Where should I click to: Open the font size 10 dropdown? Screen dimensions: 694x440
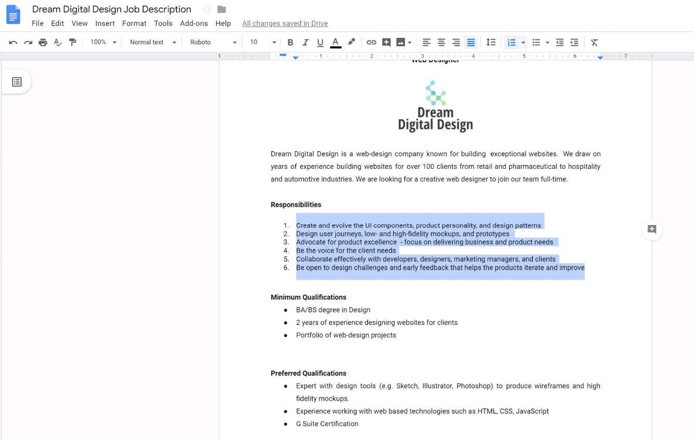[263, 42]
